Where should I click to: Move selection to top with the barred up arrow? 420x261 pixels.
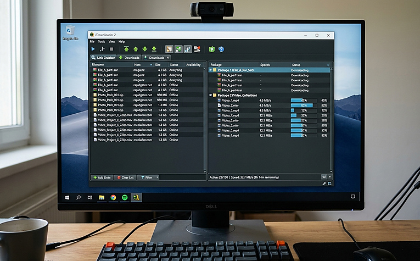(x=126, y=49)
